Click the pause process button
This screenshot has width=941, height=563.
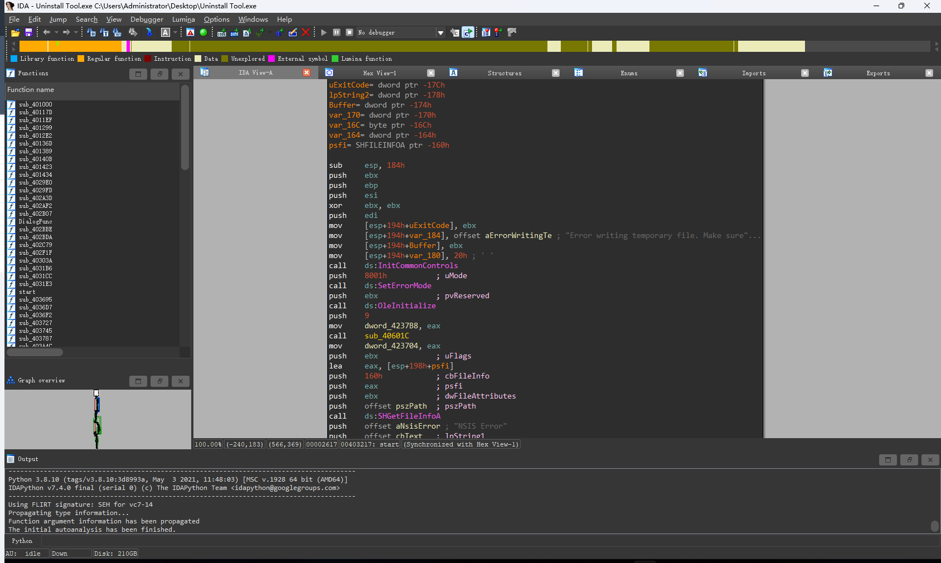[x=337, y=32]
